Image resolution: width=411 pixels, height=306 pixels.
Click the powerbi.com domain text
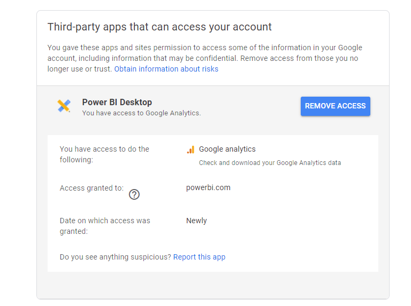click(208, 187)
